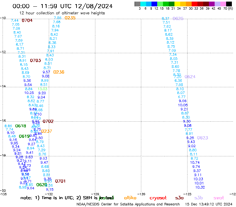The image size is (236, 207).
Task: Click the yellow 24 ft legend color swatch
Action: 177,4
